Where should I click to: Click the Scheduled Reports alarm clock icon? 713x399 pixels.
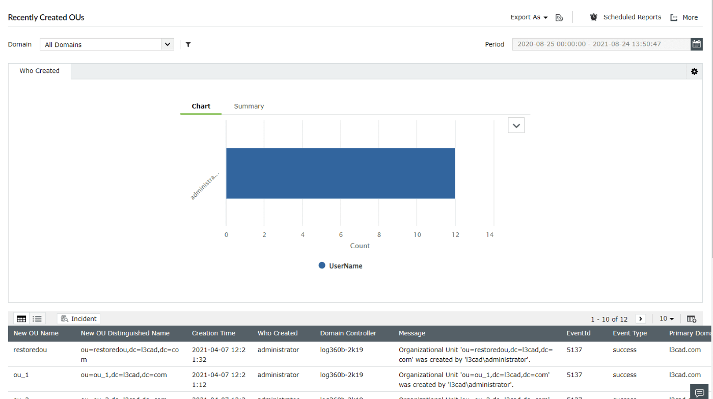(x=593, y=17)
